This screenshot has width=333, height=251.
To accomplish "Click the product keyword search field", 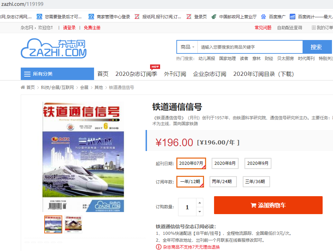I will tap(250, 47).
